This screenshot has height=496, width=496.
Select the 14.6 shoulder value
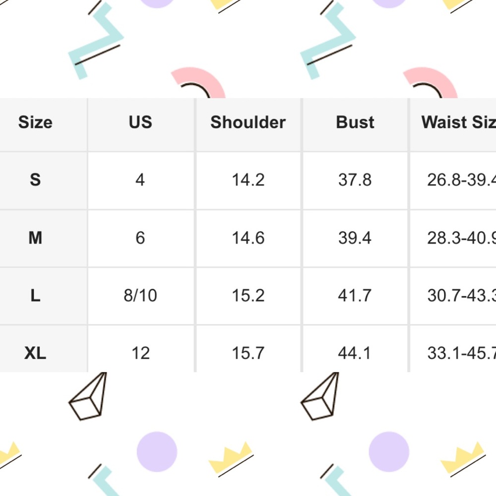[x=248, y=238]
